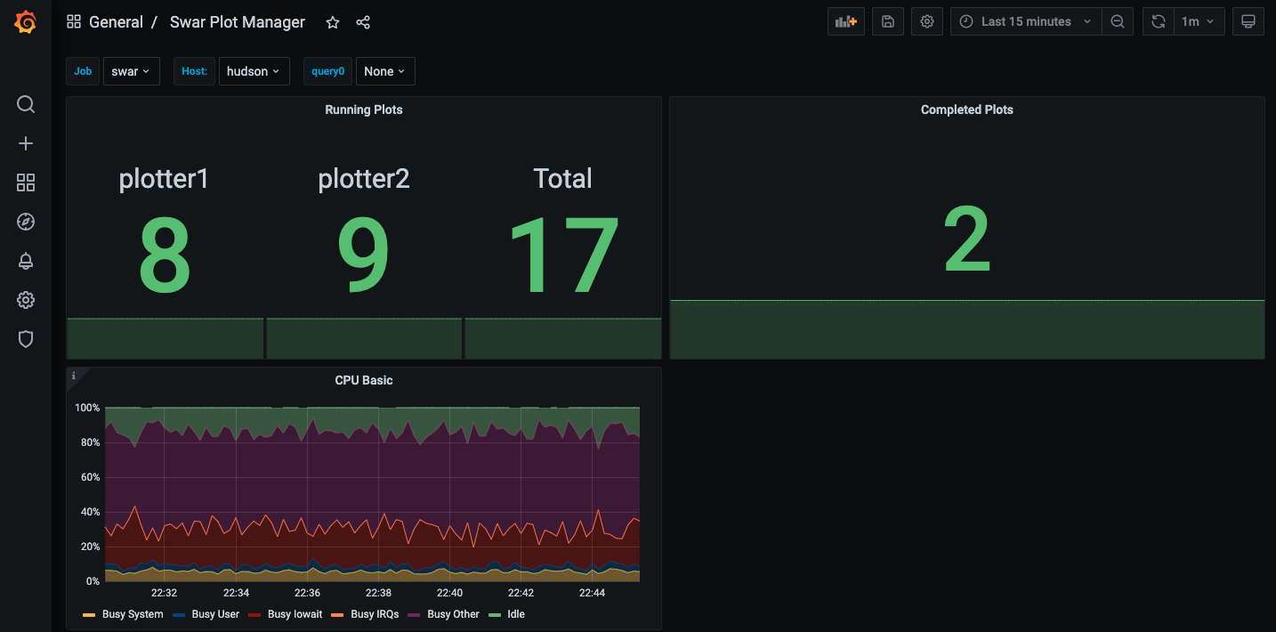Viewport: 1276px width, 632px height.
Task: Open the Search dashboards icon in sidebar
Action: 26,105
